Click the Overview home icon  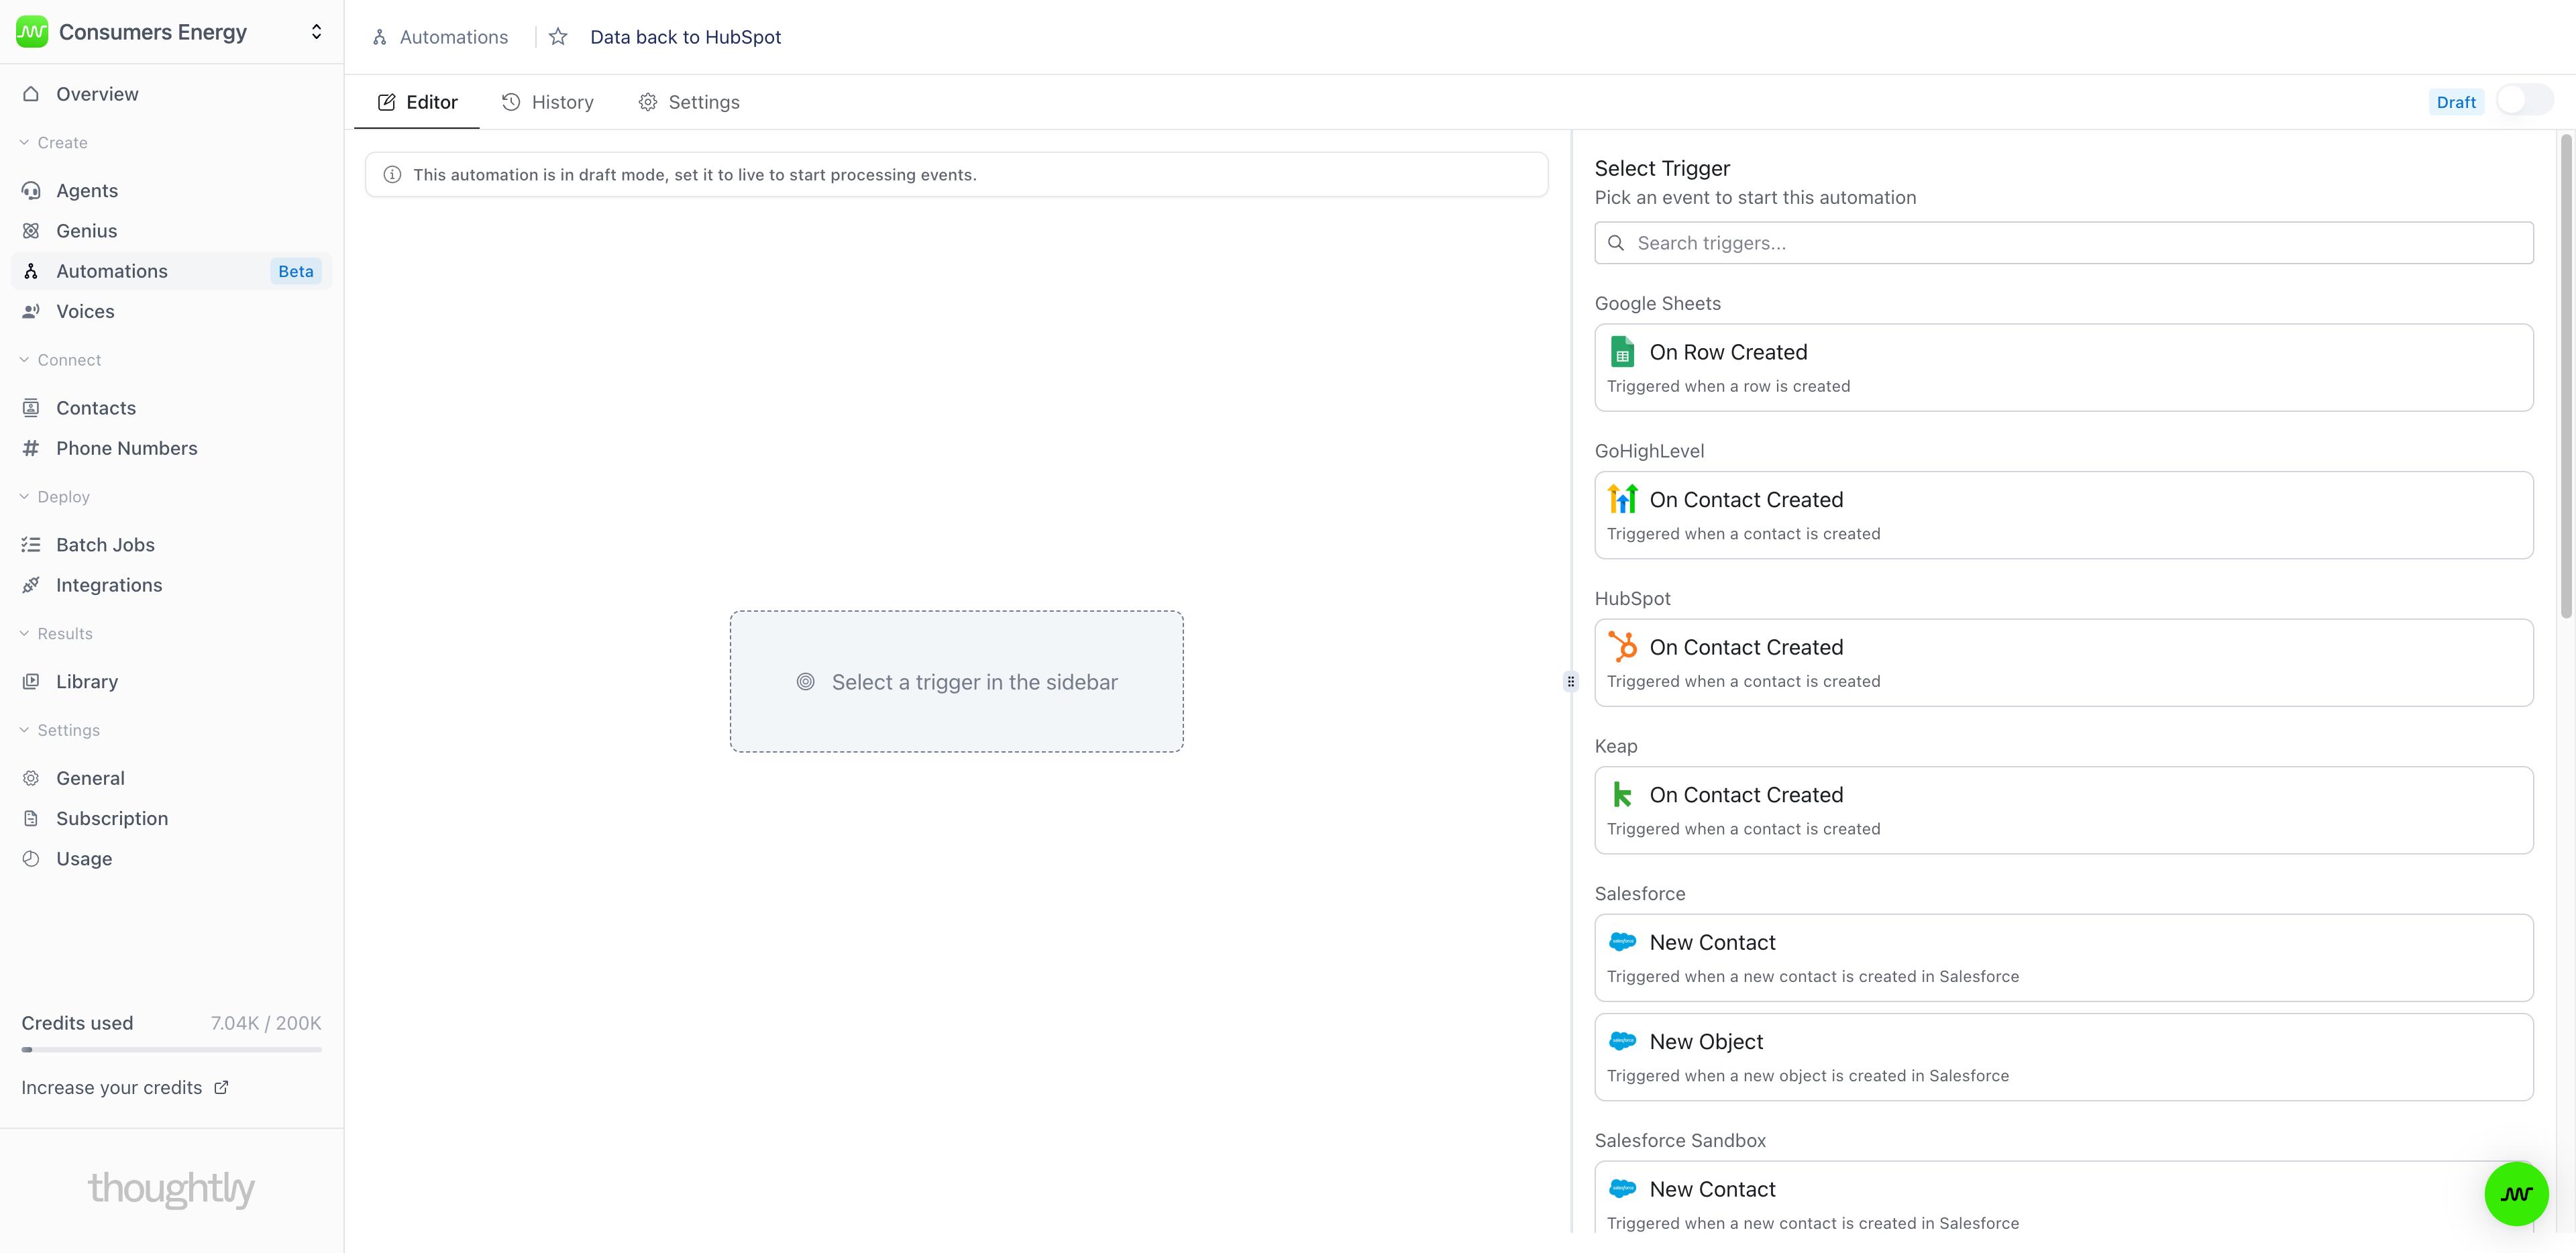coord(31,94)
